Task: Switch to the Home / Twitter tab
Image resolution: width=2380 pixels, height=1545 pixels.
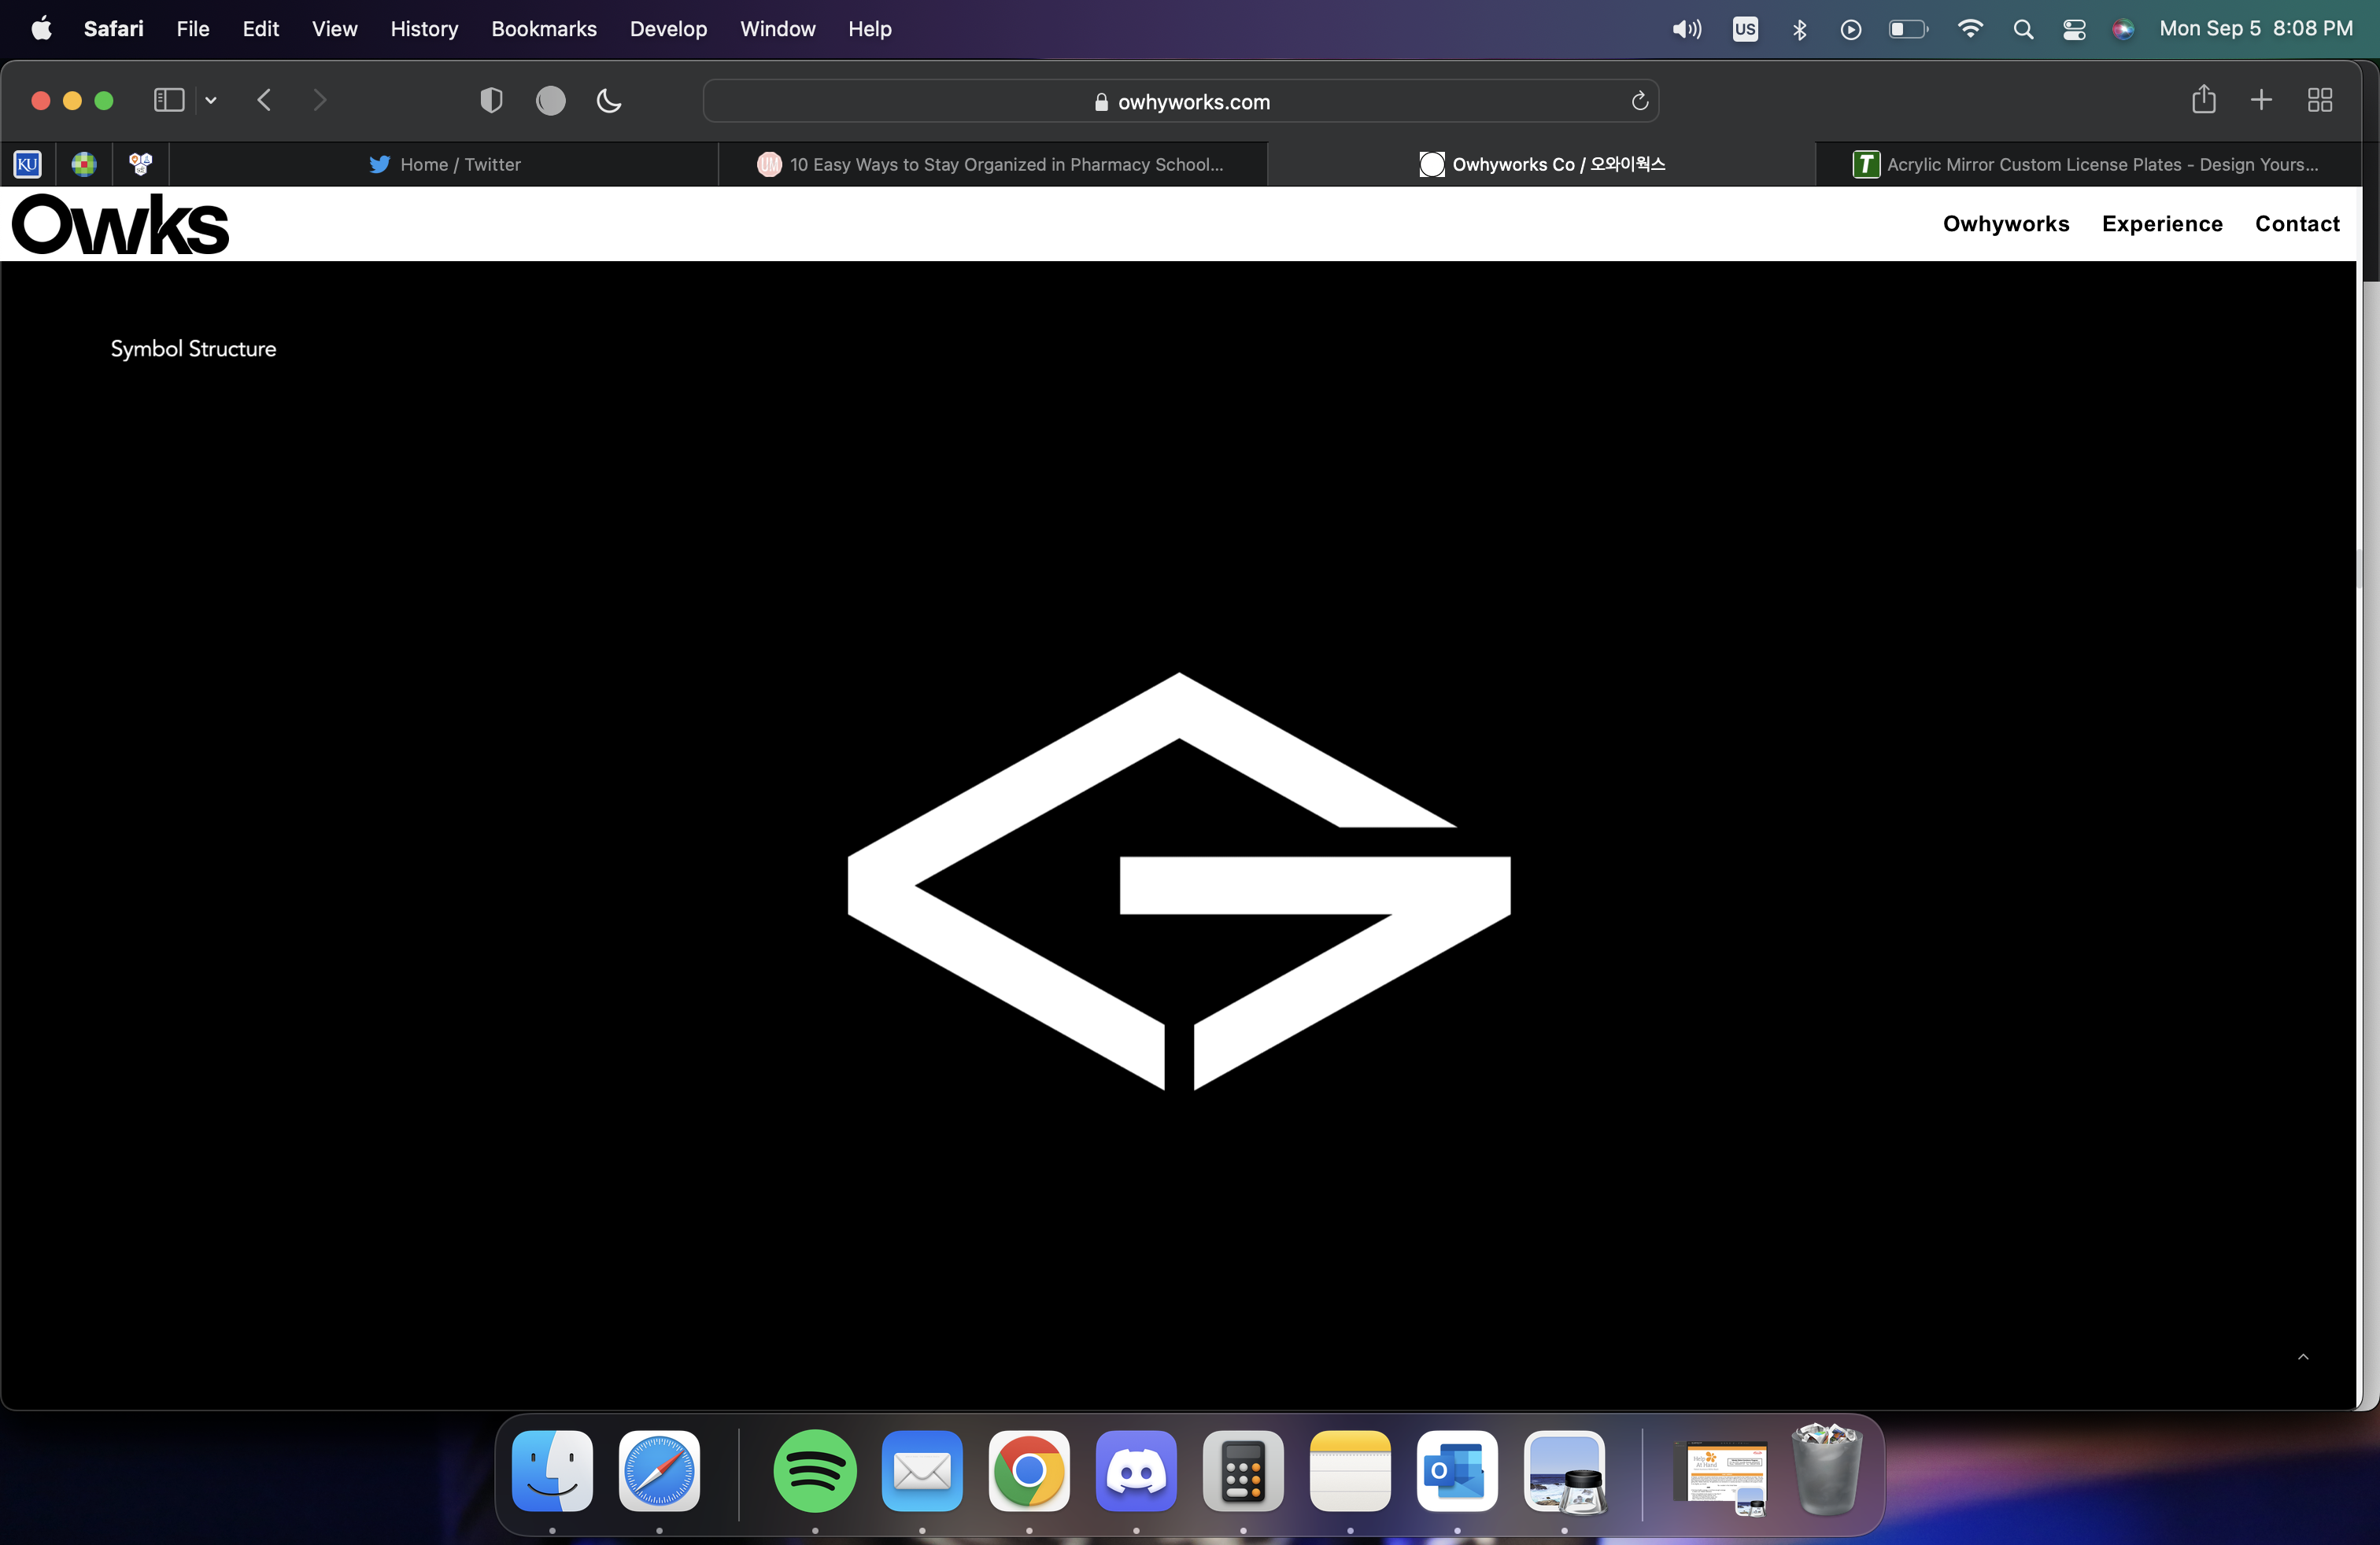Action: click(x=444, y=164)
